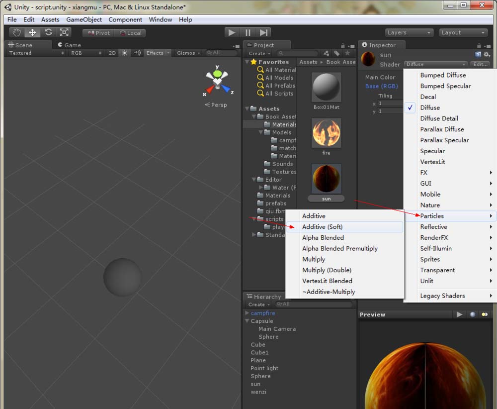Click the Inspector panel lock icon
The image size is (497, 409).
click(x=479, y=46)
